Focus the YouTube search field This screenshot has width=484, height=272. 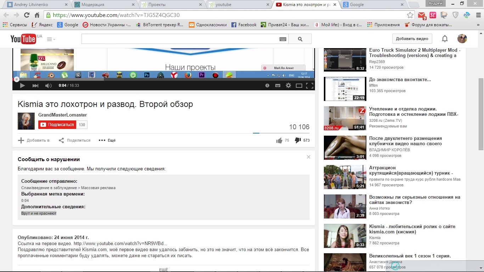pyautogui.click(x=180, y=39)
